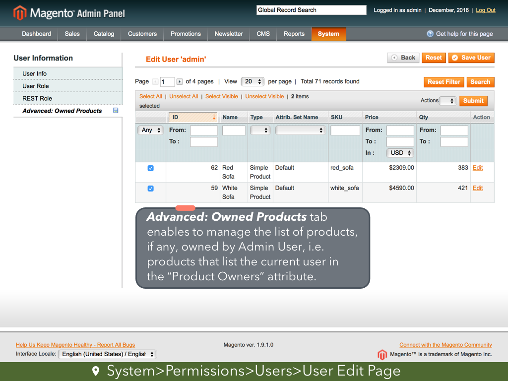Click the help icon near Get help
Image resolution: width=508 pixels, height=381 pixels.
point(430,34)
